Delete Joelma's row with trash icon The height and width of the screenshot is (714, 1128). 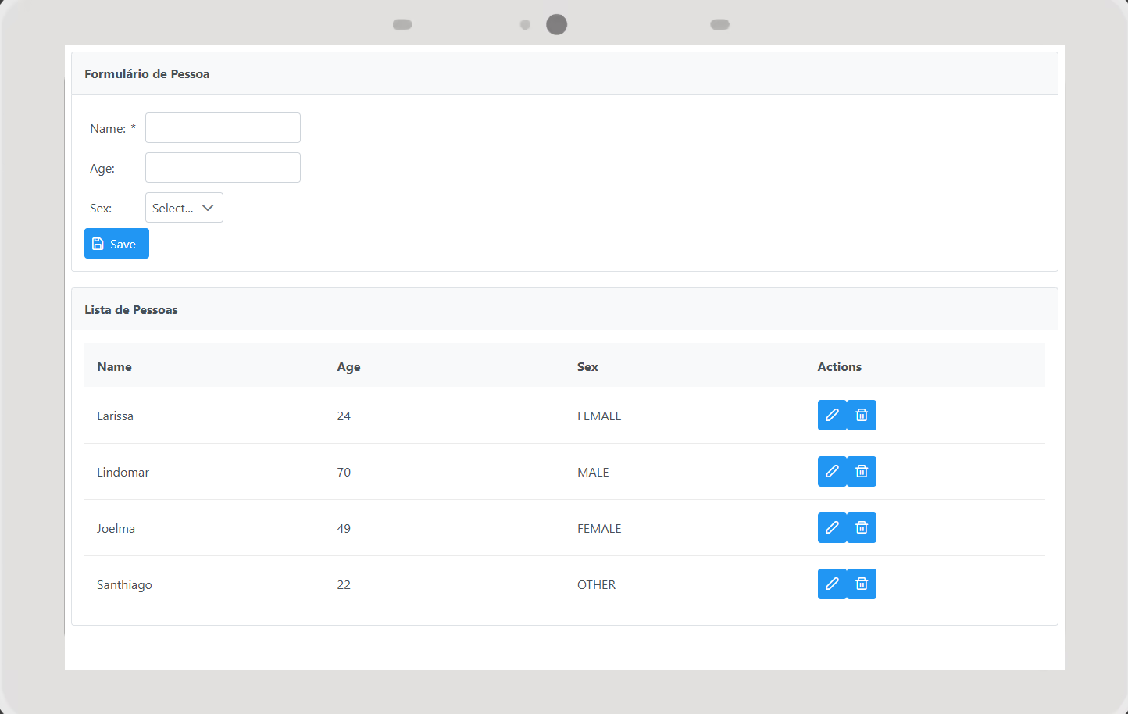point(862,528)
